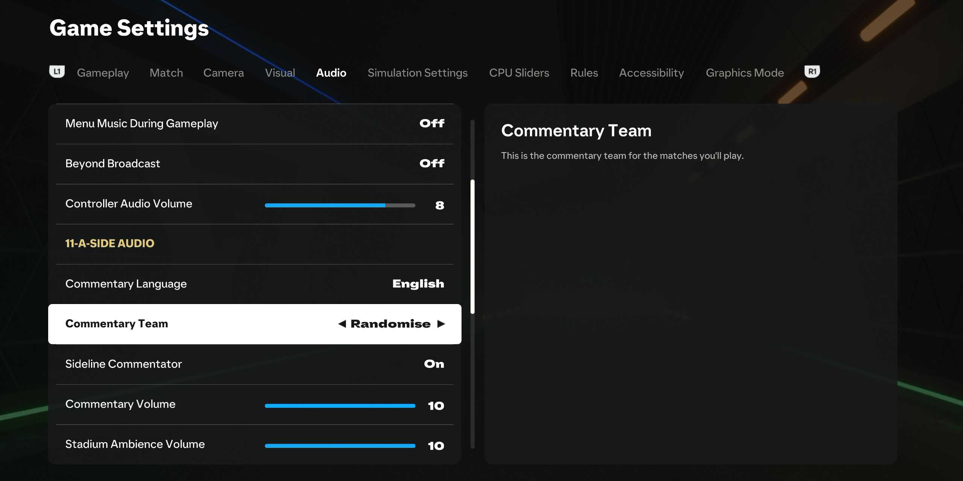This screenshot has width=963, height=481.
Task: Select the Graphics Mode tab
Action: 745,73
